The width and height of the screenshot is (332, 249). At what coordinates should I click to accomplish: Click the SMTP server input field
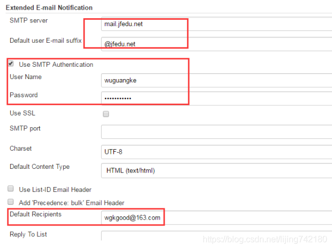214,24
